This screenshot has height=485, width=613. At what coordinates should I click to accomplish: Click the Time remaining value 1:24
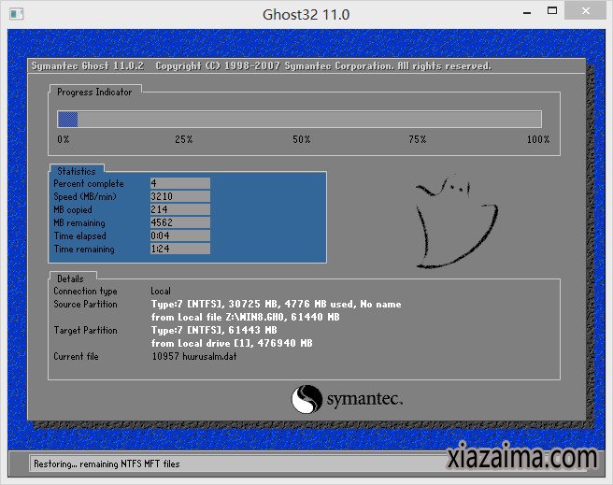pyautogui.click(x=180, y=249)
